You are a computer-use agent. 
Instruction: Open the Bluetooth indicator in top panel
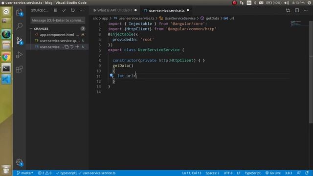tap(255, 2)
